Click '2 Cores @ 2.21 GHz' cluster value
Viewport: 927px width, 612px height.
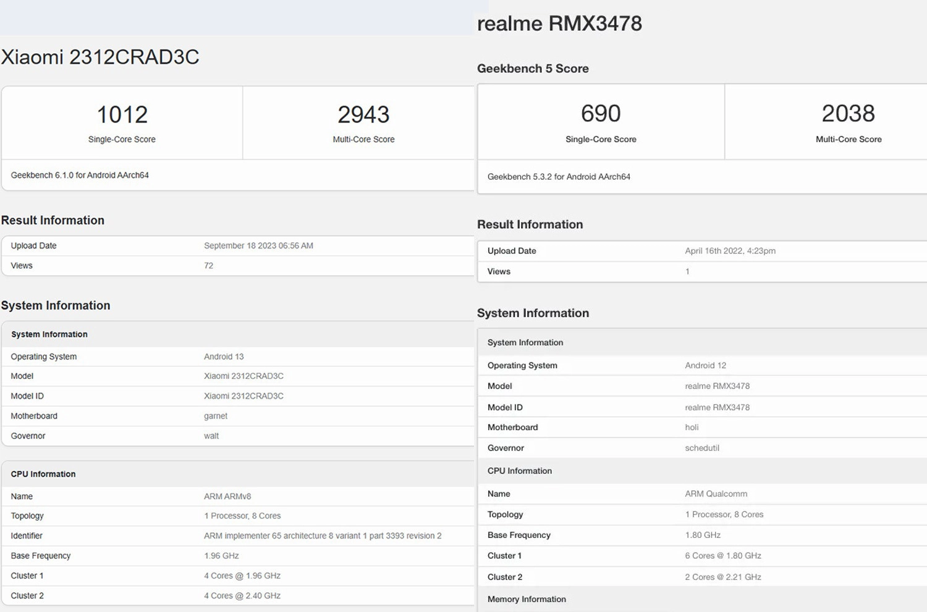(x=723, y=577)
